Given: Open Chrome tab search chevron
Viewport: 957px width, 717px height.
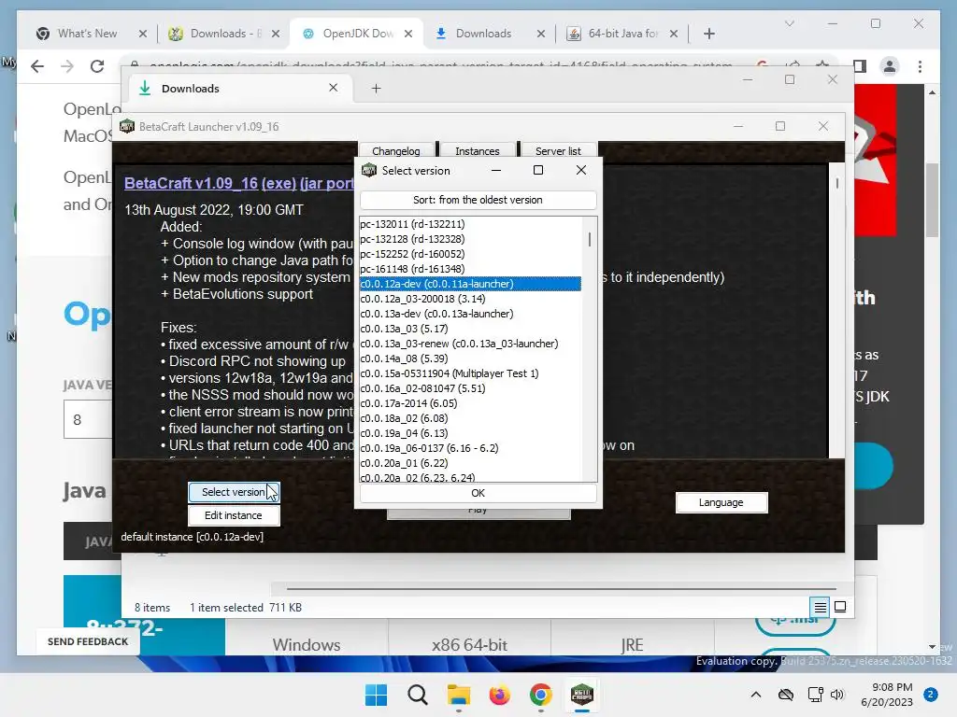Looking at the screenshot, I should pos(789,23).
